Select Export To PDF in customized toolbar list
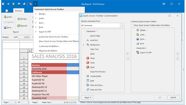The image size is (186, 105). (146, 52)
